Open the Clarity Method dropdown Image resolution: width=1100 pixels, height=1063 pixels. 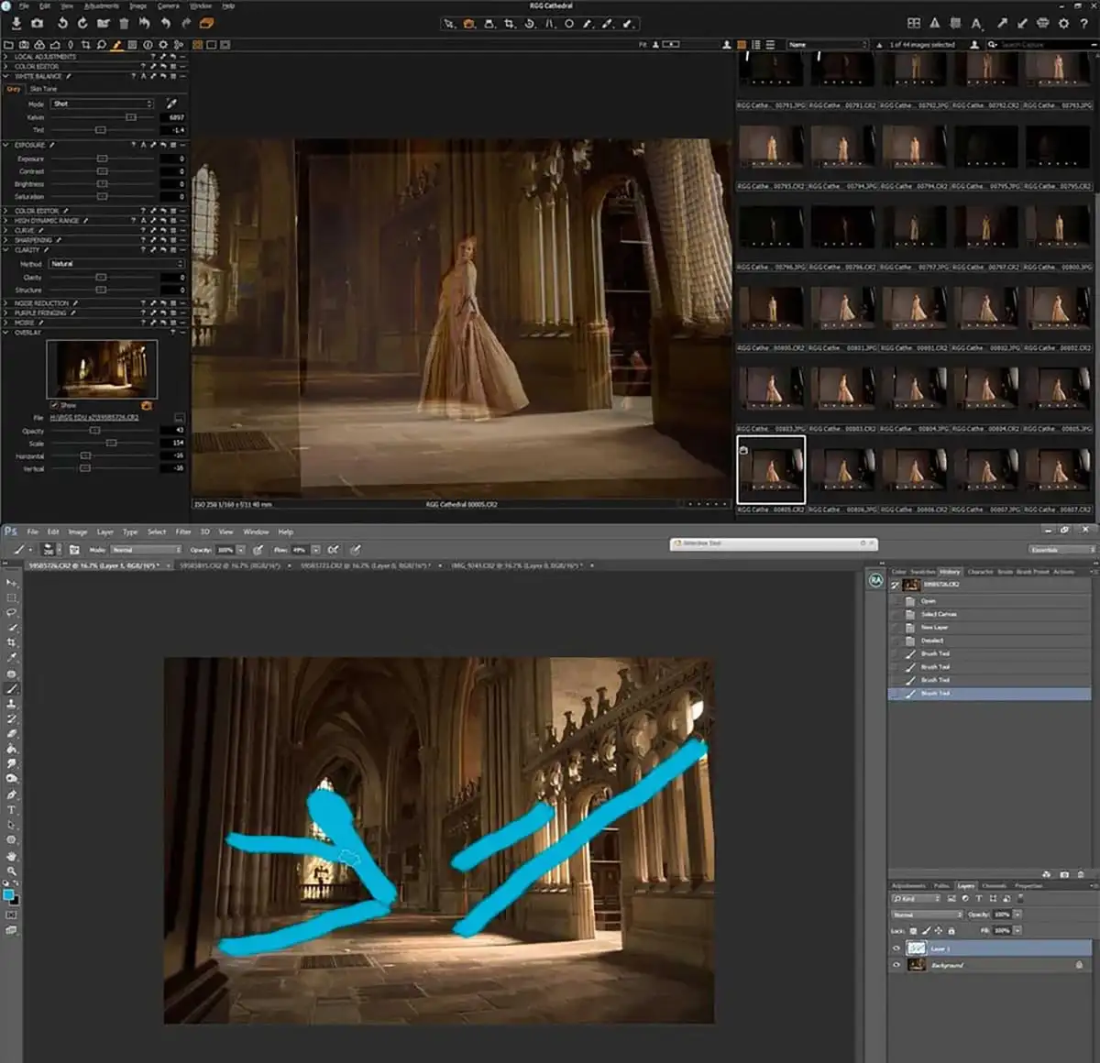(116, 264)
